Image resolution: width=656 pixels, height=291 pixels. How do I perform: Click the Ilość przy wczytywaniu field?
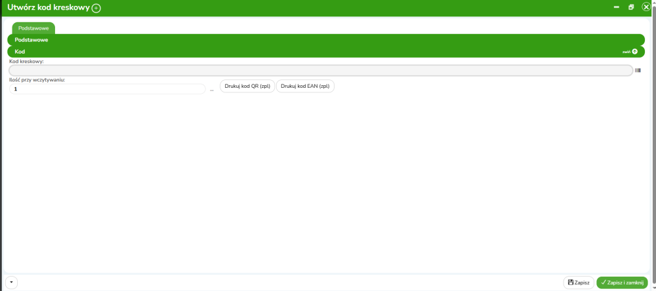point(107,89)
